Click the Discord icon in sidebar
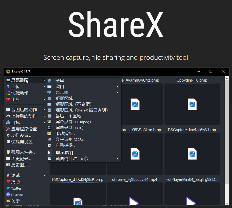This screenshot has height=208, width=232. pyautogui.click(x=8, y=195)
